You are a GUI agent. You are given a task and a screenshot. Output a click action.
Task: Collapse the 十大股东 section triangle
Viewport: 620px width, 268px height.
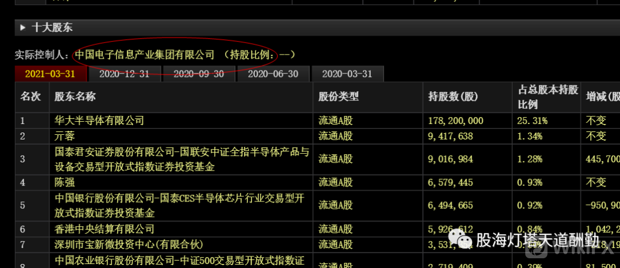[x=23, y=28]
